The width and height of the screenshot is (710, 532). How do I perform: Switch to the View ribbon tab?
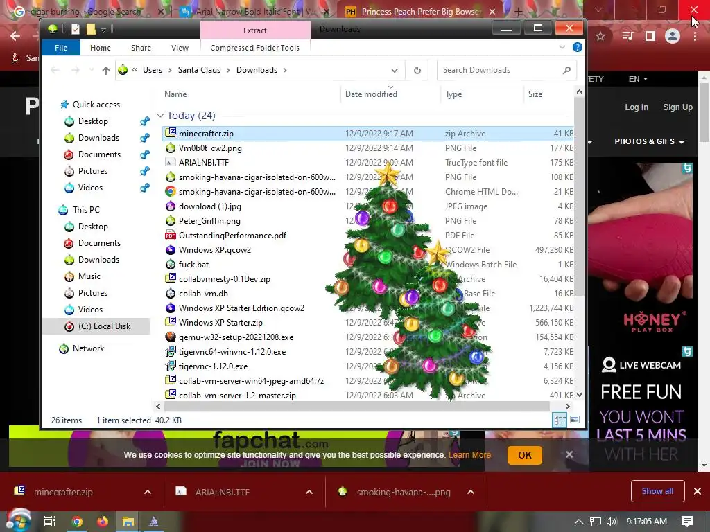click(x=180, y=48)
